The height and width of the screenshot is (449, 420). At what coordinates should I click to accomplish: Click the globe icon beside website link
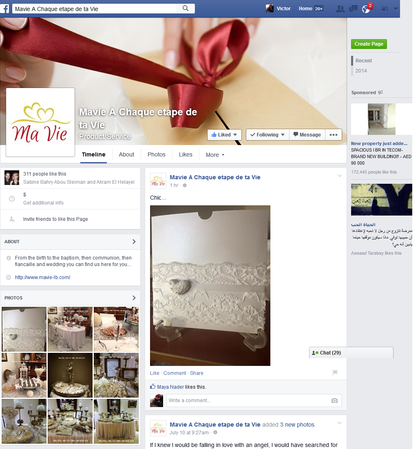point(9,277)
